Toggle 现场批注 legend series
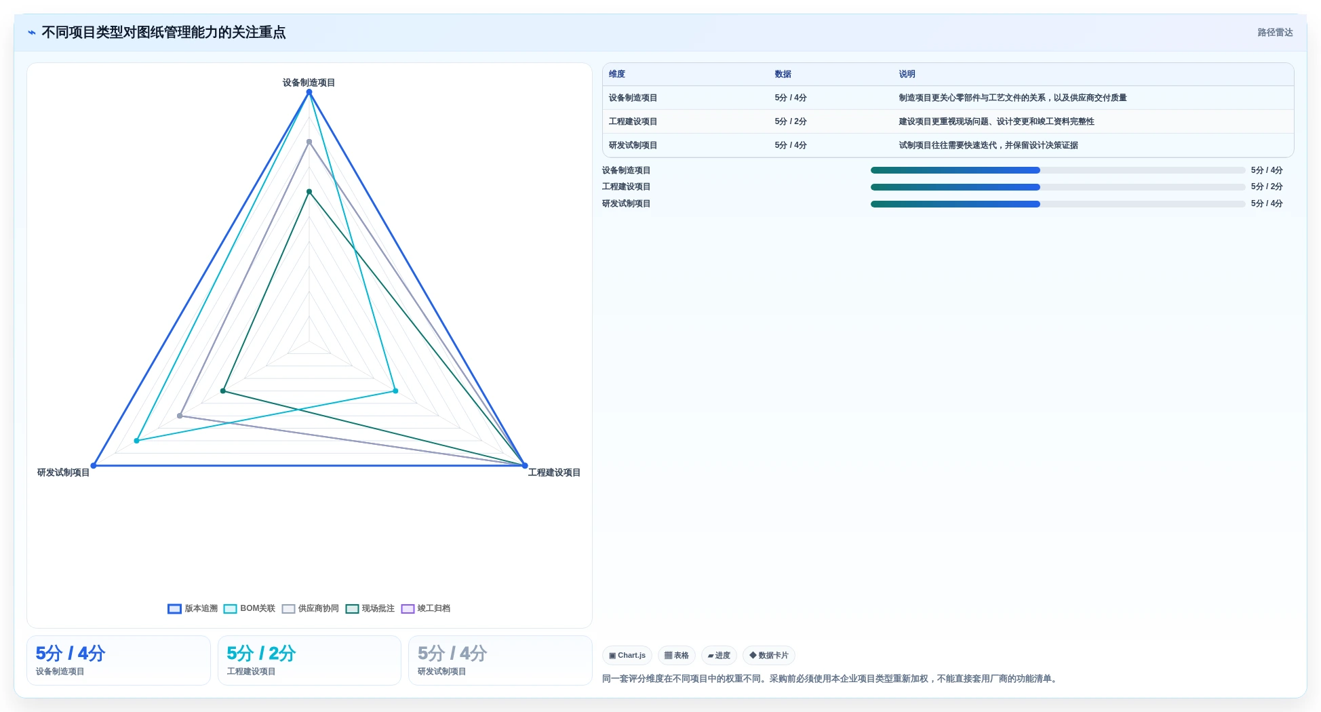The image size is (1321, 712). [x=370, y=608]
